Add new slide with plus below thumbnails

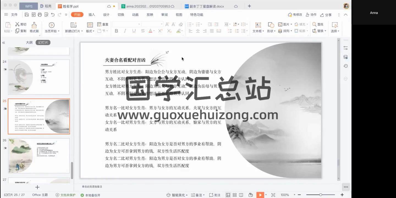[37, 187]
